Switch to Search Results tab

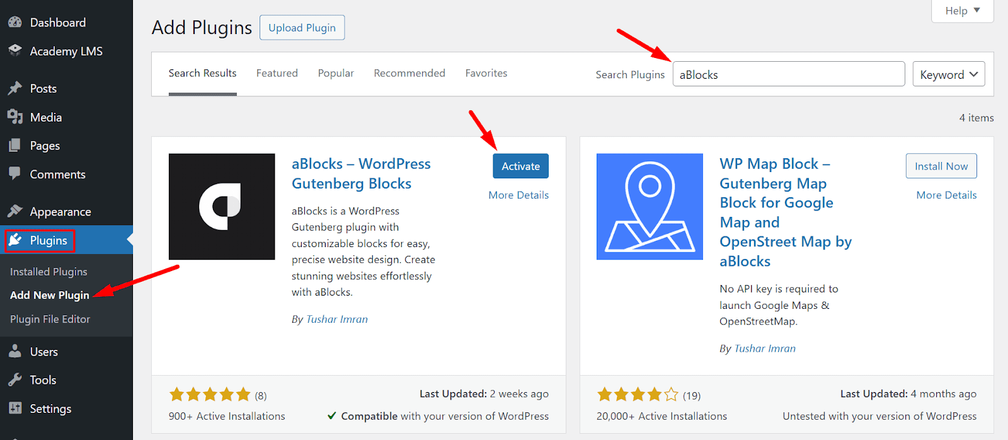(202, 73)
